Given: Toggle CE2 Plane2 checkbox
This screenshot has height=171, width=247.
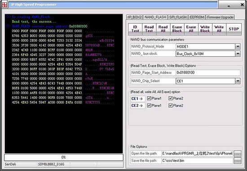Looking at the screenshot, I should (170, 106).
